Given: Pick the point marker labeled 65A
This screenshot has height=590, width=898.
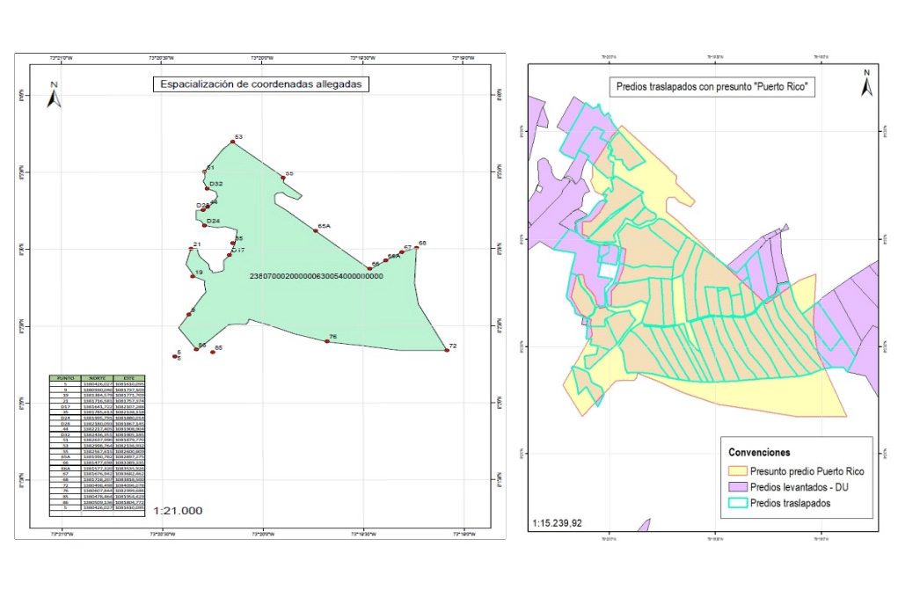Looking at the screenshot, I should click(317, 231).
